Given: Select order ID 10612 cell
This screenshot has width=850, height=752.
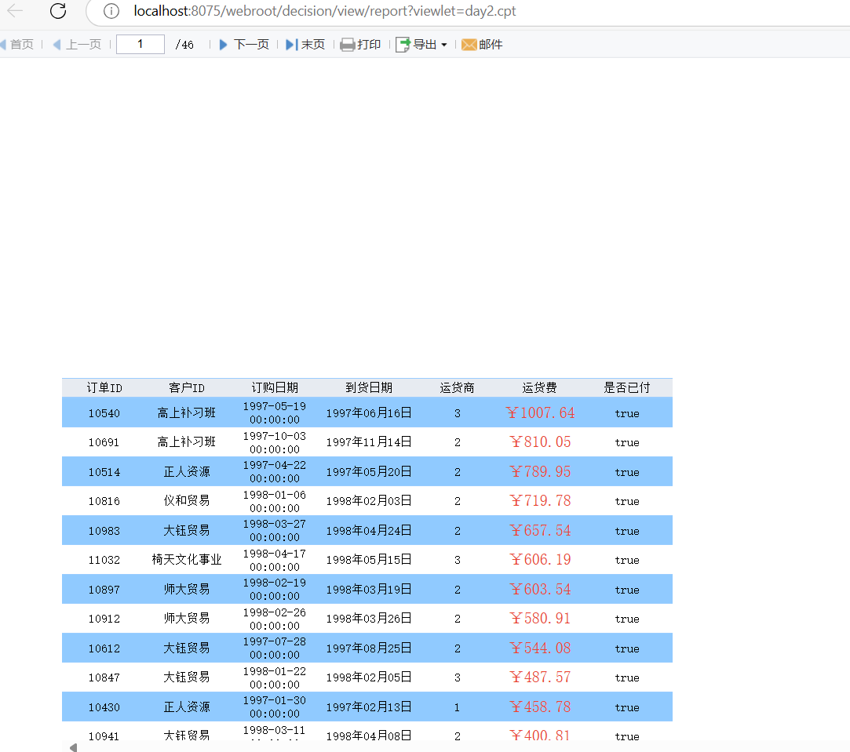Looking at the screenshot, I should click(x=104, y=648).
